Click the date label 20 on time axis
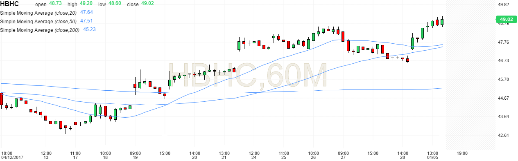 [195, 157]
